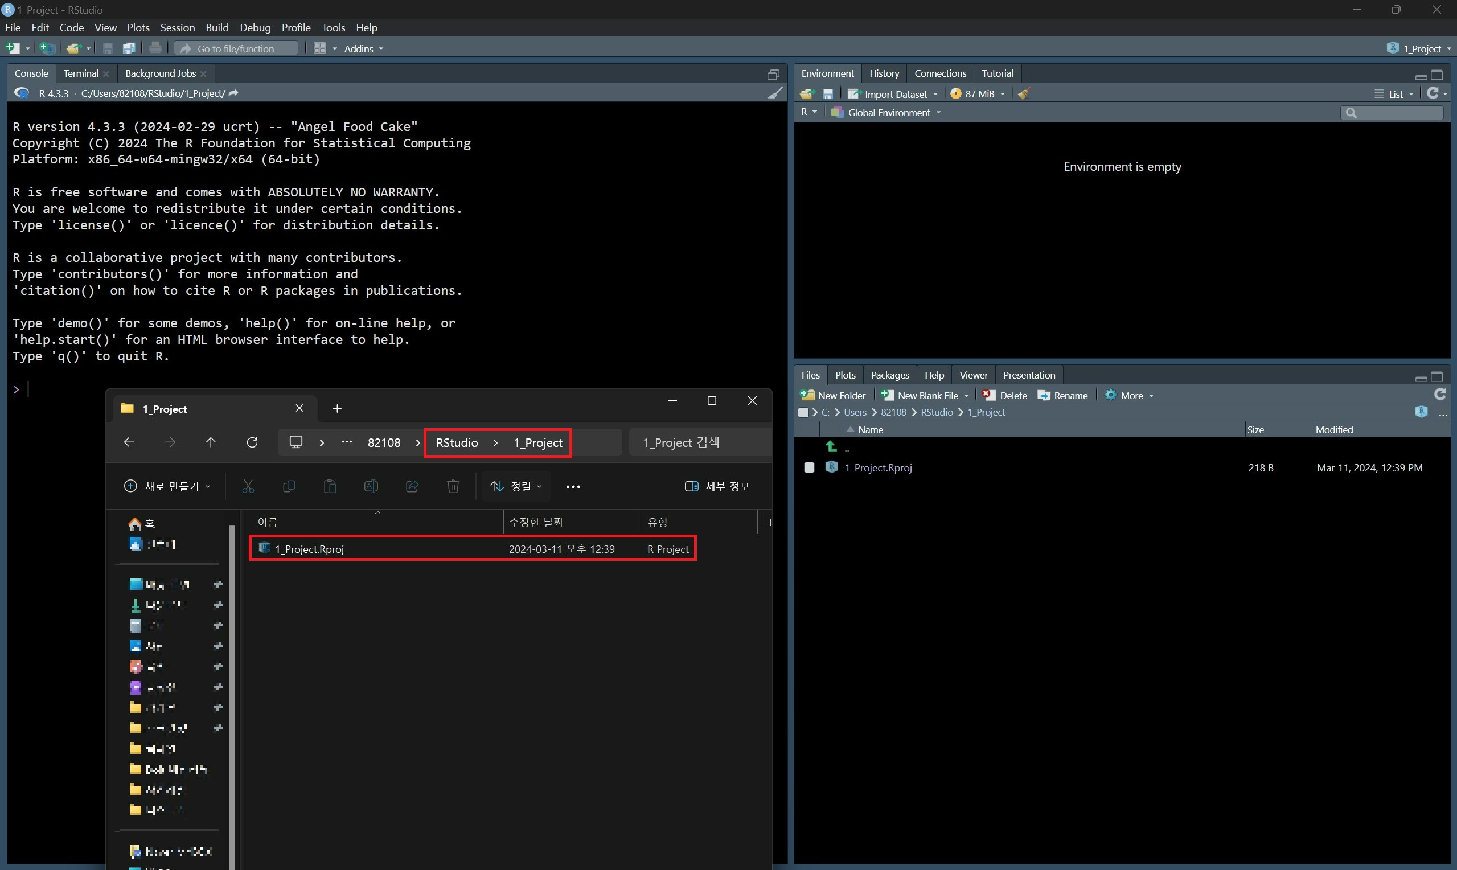Screen dimensions: 1457x870
Task: Go up a directory in Explorer
Action: pos(211,442)
